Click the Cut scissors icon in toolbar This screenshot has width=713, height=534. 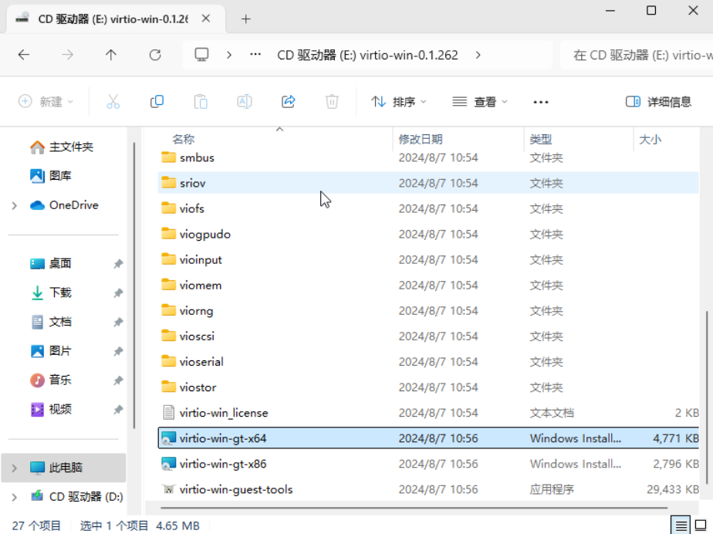pyautogui.click(x=113, y=102)
